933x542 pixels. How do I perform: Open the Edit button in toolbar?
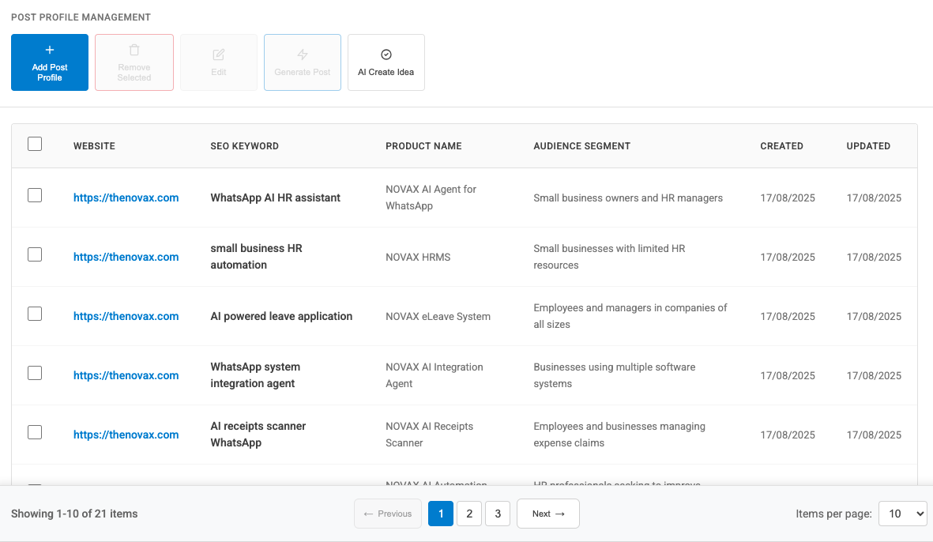tap(218, 62)
